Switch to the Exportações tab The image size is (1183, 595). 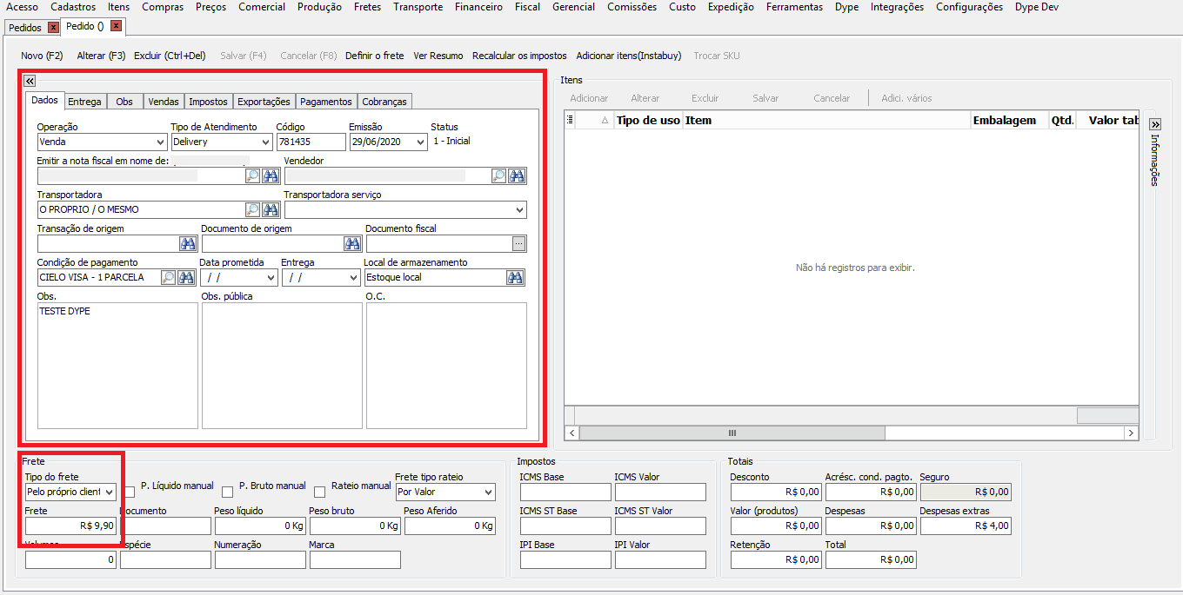pos(264,102)
